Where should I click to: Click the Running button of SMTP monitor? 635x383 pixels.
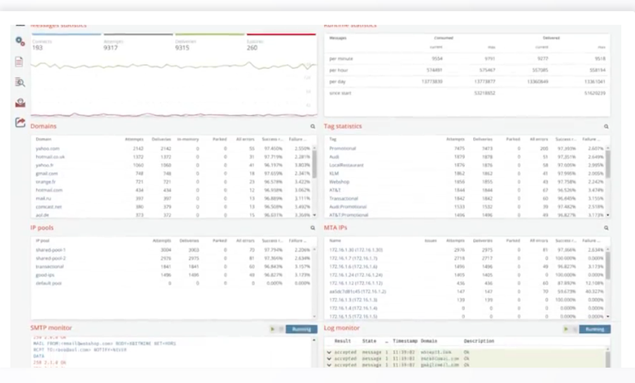[x=301, y=329]
